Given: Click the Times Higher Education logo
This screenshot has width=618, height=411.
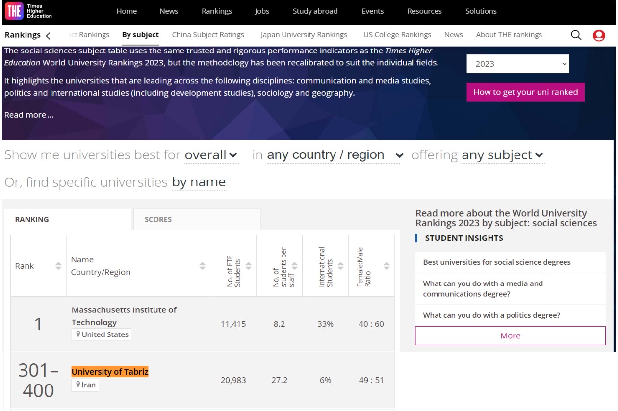Looking at the screenshot, I should click(x=28, y=12).
